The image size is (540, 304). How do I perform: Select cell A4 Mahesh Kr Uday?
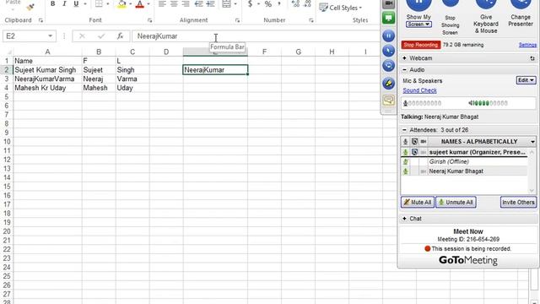[47, 88]
